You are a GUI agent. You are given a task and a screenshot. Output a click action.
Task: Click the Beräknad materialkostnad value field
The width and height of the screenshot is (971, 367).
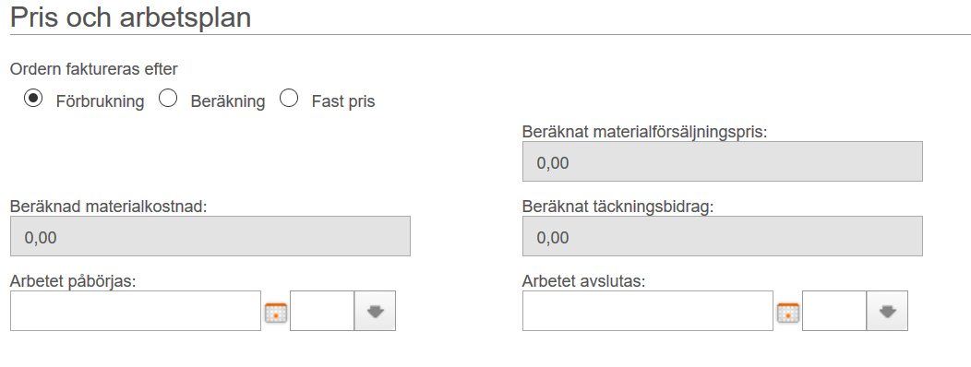tap(210, 236)
